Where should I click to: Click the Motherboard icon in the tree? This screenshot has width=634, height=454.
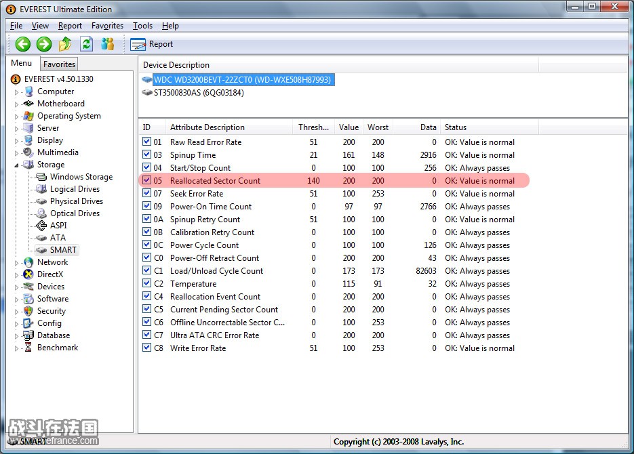pyautogui.click(x=28, y=104)
